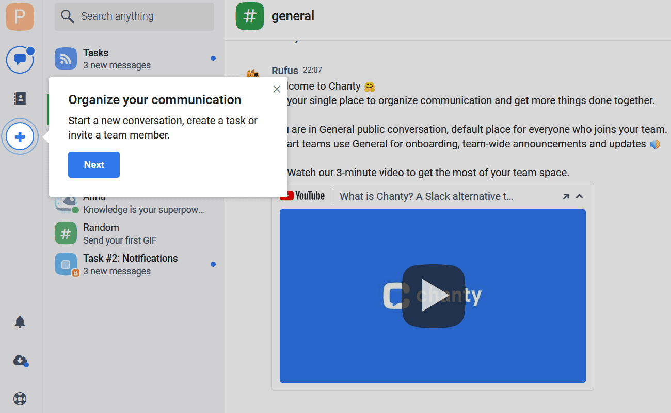Open the Anna direct message row
This screenshot has height=413, width=671.
coord(134,204)
